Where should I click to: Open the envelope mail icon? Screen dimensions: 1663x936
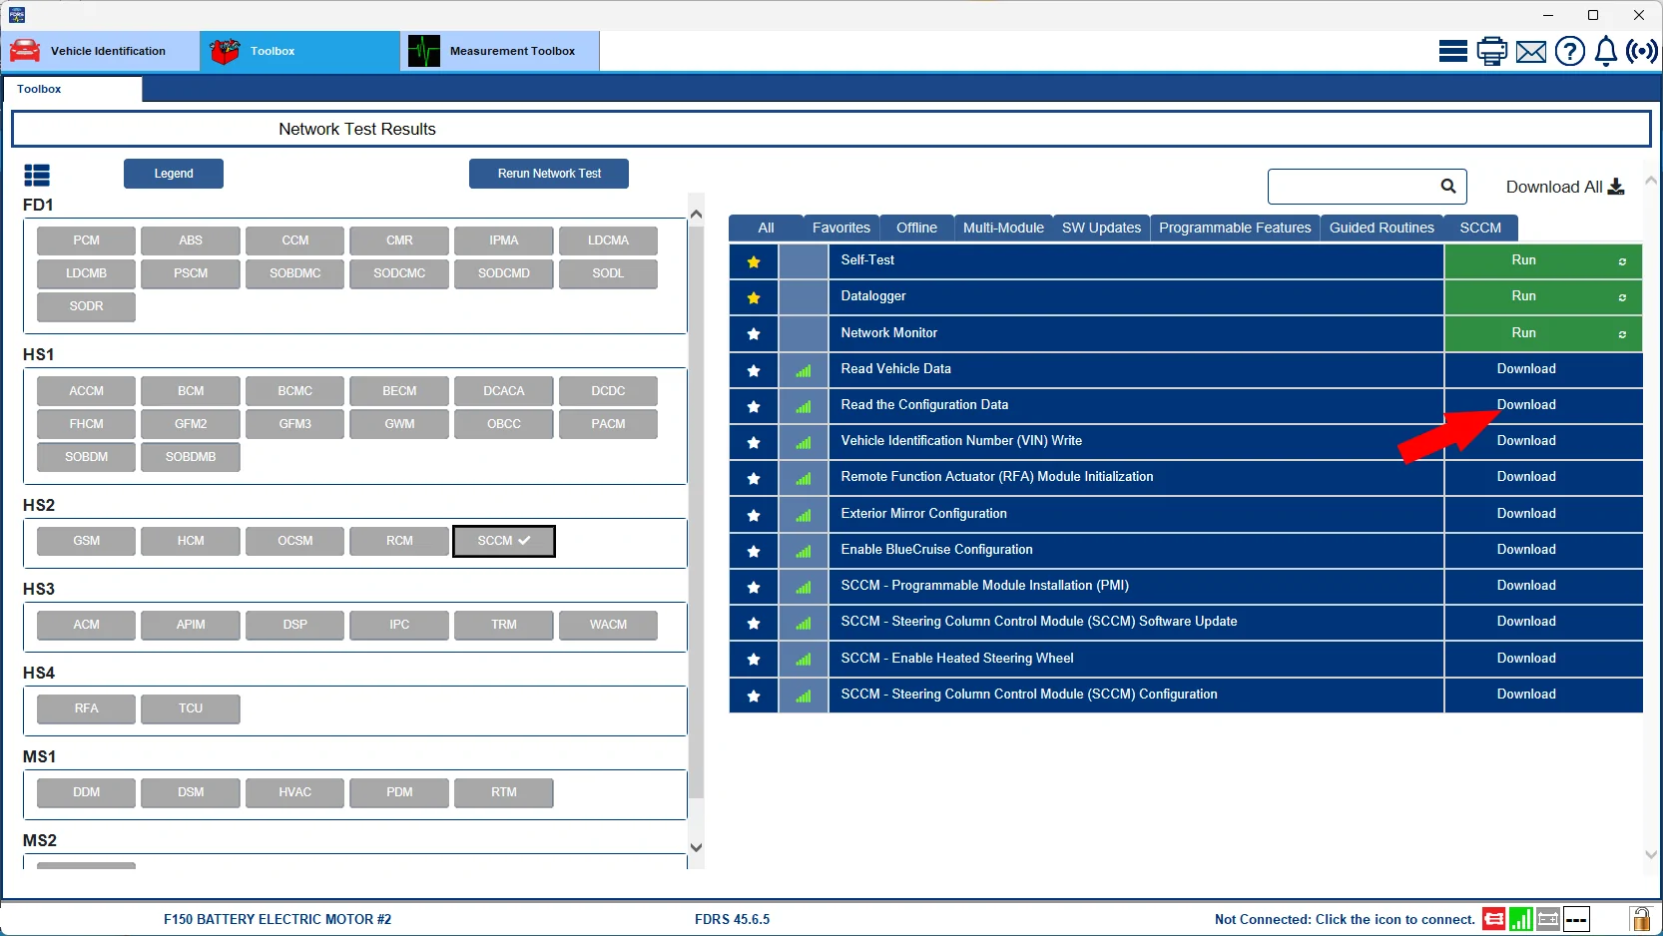pyautogui.click(x=1531, y=52)
